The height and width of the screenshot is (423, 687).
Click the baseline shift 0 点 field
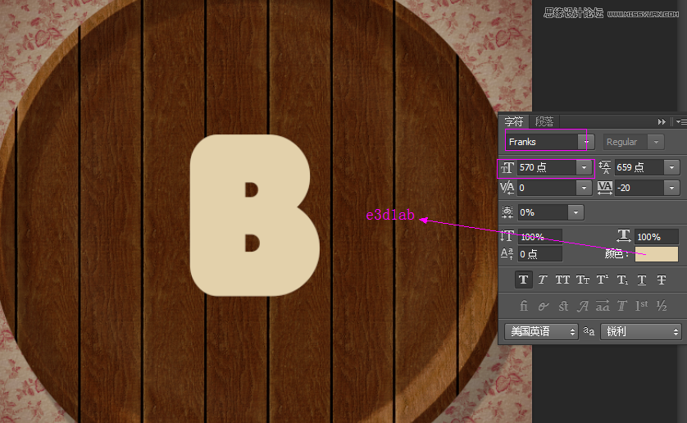coord(539,254)
